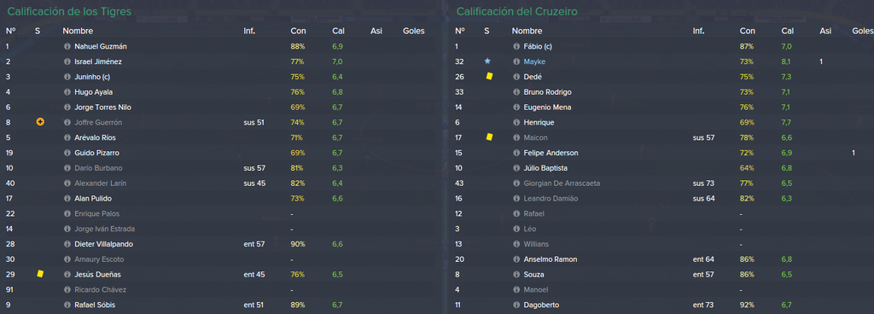The image size is (874, 314).
Task: Click the blue star icon beside Mayke
Action: coord(487,61)
